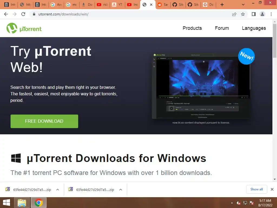Open File Explorer from the taskbar
Screen dimensions: 277x208
point(22,203)
